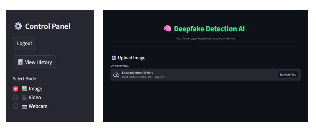This screenshot has height=129, width=316.
Task: Click the Logout button
Action: click(25, 43)
